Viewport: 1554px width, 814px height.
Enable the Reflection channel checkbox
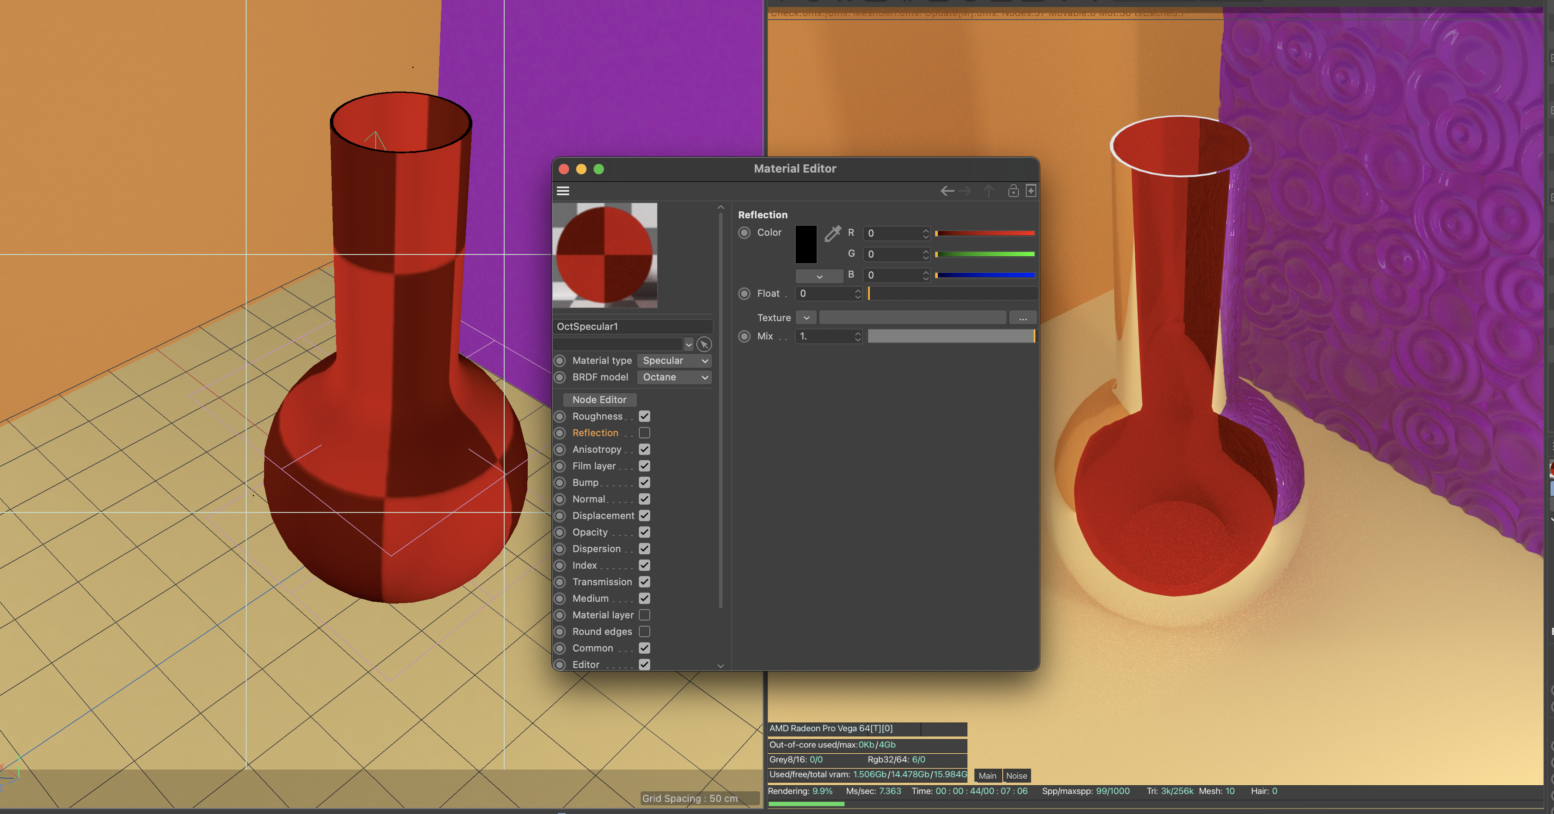tap(644, 433)
